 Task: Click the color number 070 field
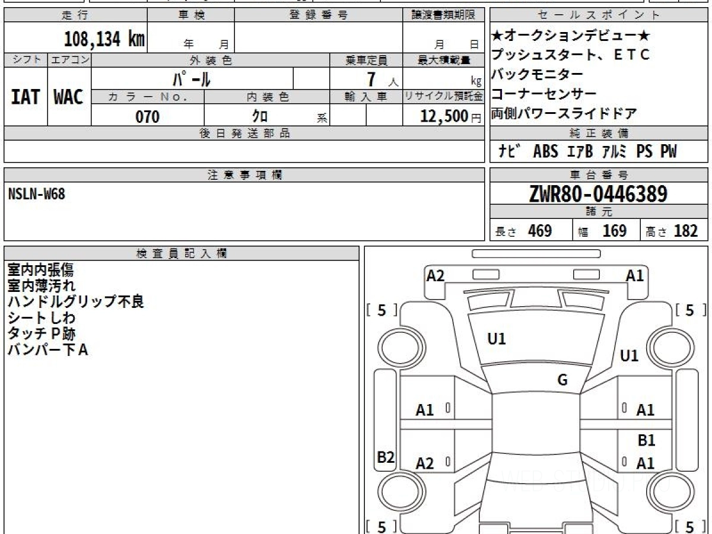click(148, 116)
